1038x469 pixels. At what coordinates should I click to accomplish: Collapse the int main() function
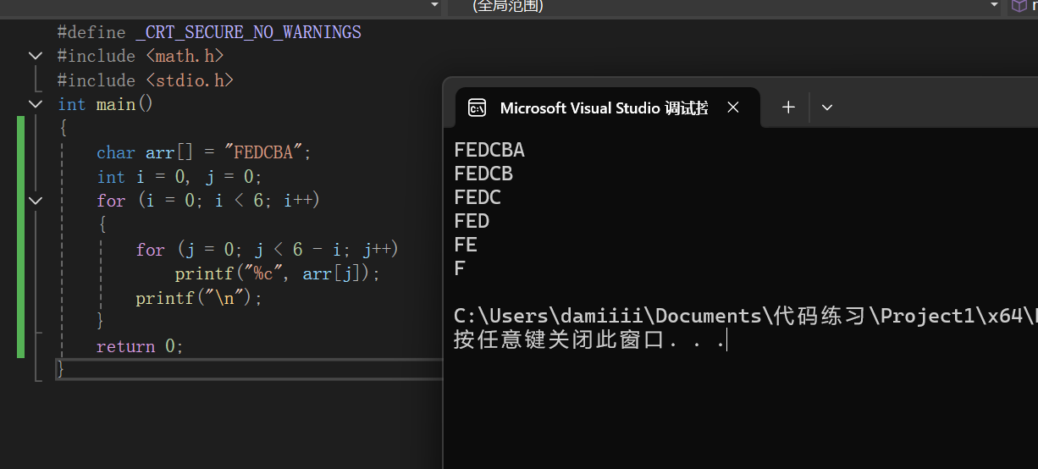tap(36, 104)
